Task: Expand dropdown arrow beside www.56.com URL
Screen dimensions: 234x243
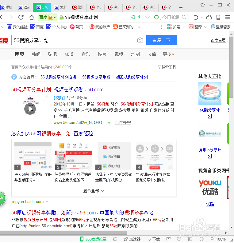Action: [109, 123]
